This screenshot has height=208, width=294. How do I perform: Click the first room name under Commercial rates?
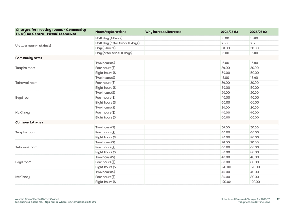pyautogui.click(x=25, y=133)
